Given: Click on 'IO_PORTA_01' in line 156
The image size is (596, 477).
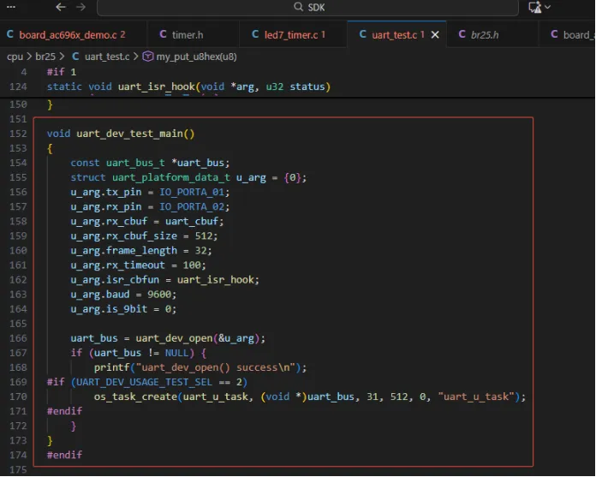Looking at the screenshot, I should point(192,193).
